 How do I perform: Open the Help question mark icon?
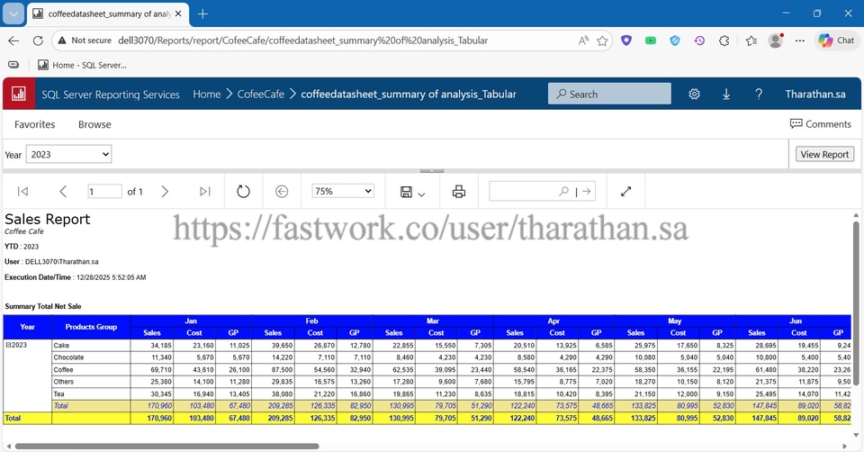pyautogui.click(x=759, y=95)
